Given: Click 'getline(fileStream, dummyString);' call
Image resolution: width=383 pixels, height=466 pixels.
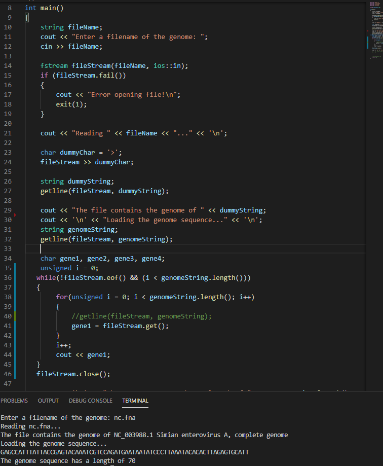Looking at the screenshot, I should click(x=104, y=191).
